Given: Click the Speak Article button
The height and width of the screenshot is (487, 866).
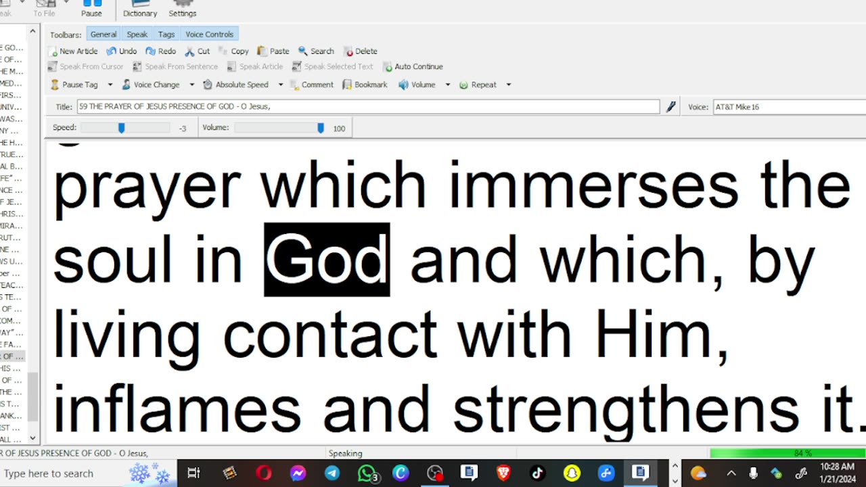Looking at the screenshot, I should pos(255,67).
